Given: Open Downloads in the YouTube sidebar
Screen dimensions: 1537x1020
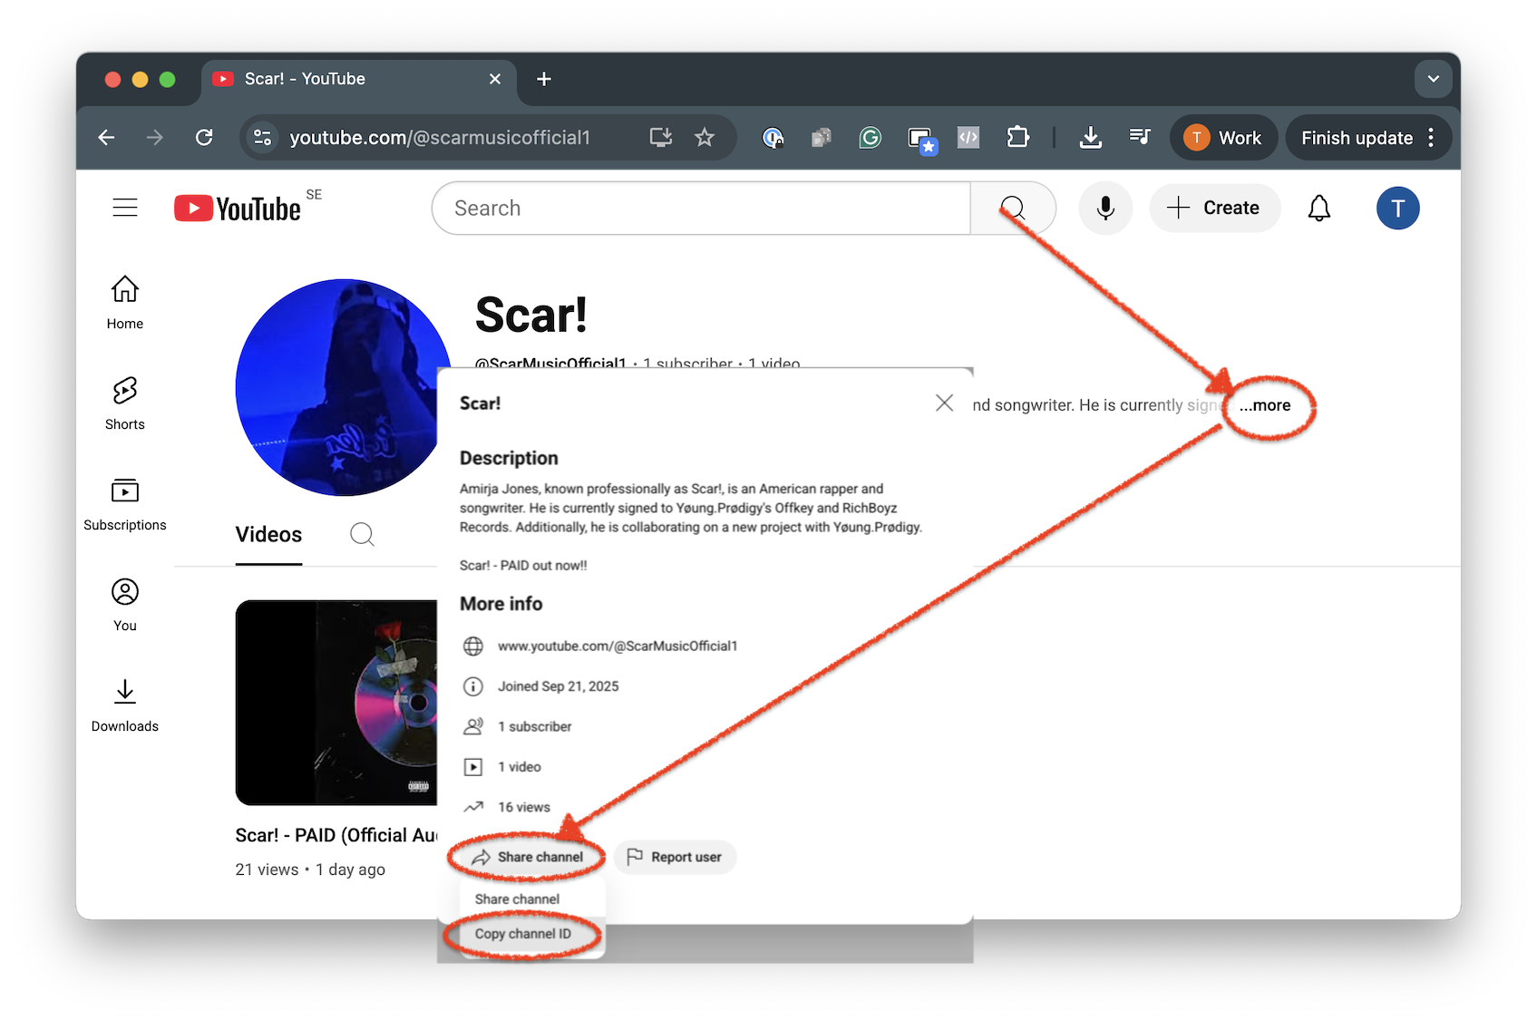Looking at the screenshot, I should [x=125, y=705].
